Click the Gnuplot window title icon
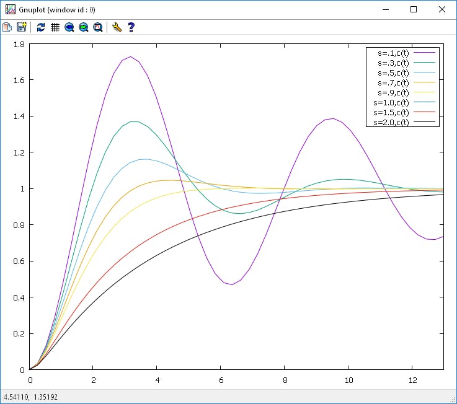Image resolution: width=457 pixels, height=404 pixels. pyautogui.click(x=10, y=9)
